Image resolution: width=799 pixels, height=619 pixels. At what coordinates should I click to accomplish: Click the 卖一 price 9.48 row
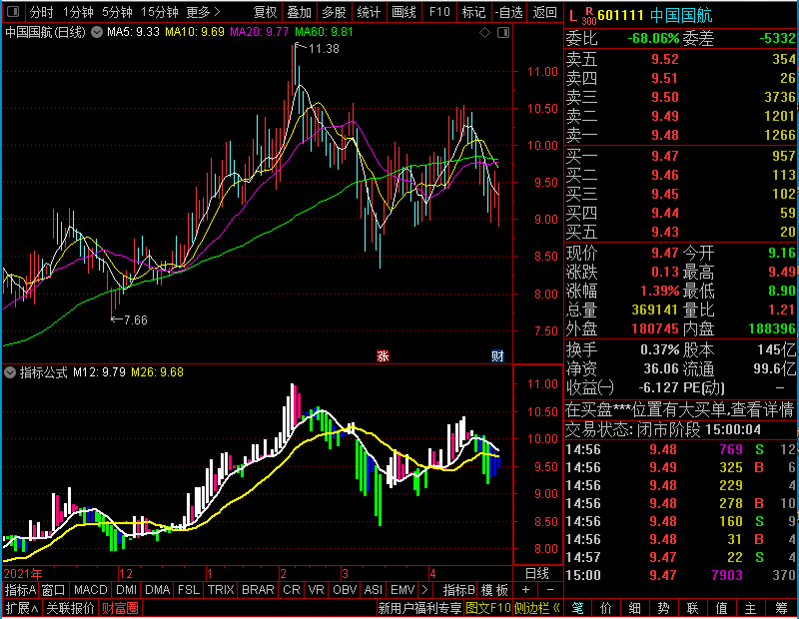click(x=680, y=135)
